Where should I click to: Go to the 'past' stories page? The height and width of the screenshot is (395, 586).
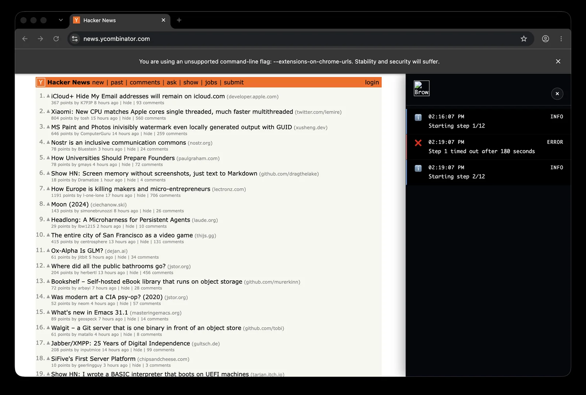click(117, 82)
